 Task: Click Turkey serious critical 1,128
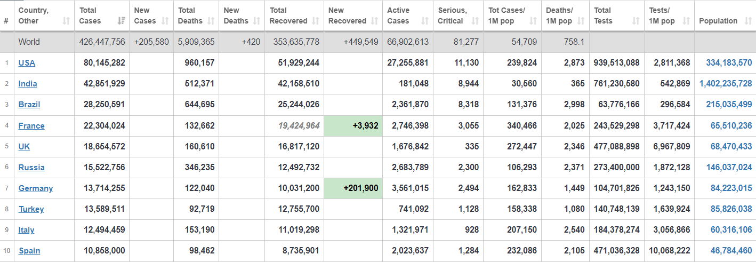pos(469,209)
